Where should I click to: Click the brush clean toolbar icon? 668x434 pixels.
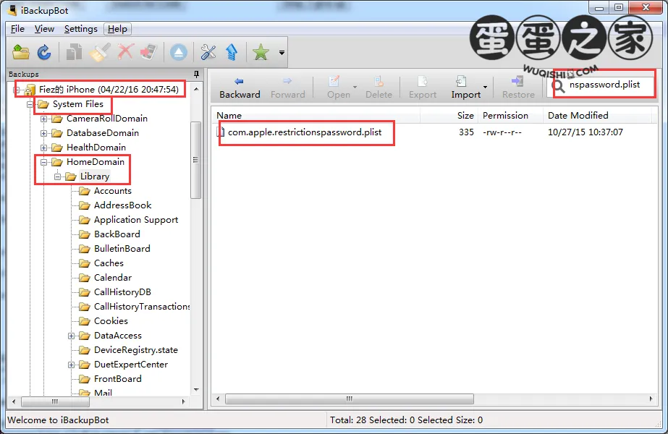100,52
